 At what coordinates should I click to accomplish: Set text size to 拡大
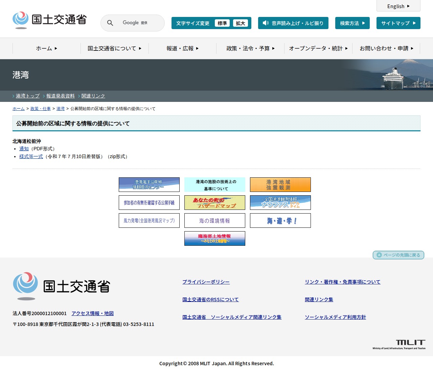point(240,23)
